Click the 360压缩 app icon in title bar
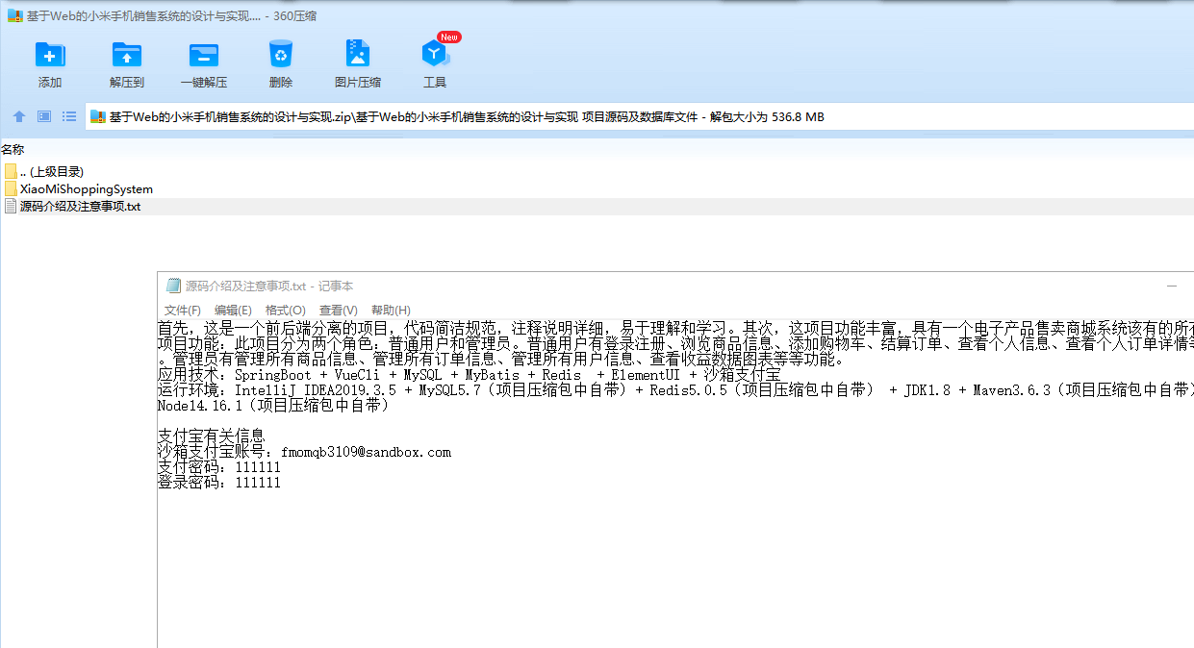Viewport: 1194px width, 648px height. 14,15
